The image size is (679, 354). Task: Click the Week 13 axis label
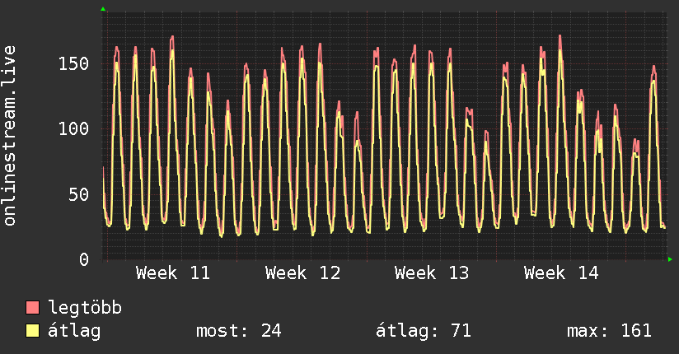[432, 273]
